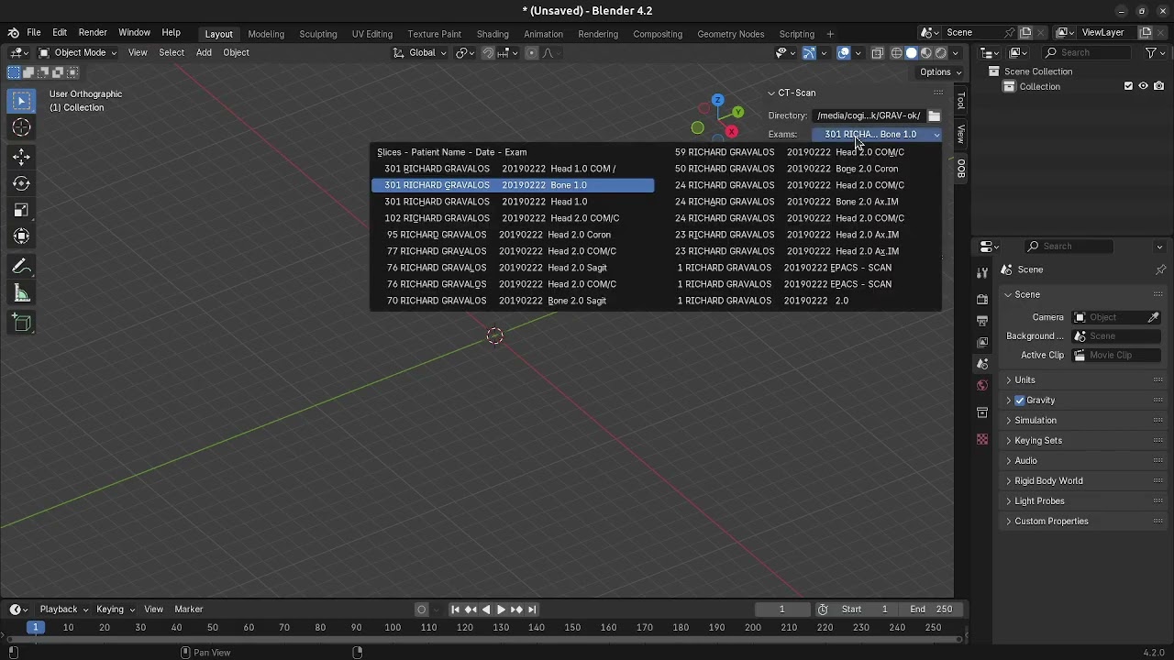This screenshot has height=660, width=1174.
Task: Toggle viewport overlays button
Action: tap(843, 52)
